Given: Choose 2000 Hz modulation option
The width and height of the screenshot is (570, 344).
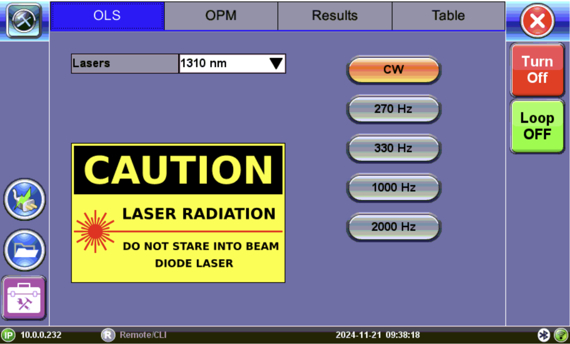Looking at the screenshot, I should (394, 227).
